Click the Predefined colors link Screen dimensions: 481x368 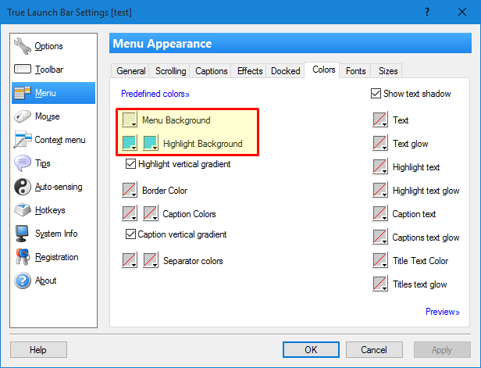pos(155,94)
